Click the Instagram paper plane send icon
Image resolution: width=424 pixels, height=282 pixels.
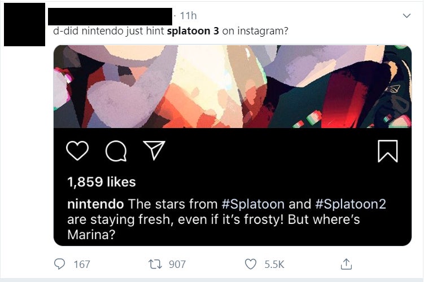click(x=153, y=150)
